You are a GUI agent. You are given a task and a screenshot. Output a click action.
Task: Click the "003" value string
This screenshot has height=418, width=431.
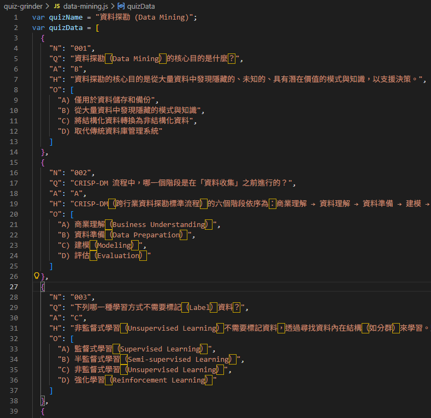[x=82, y=297]
